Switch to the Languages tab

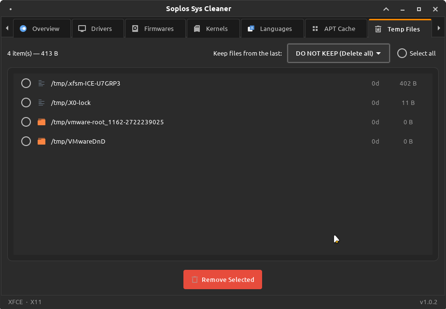273,29
